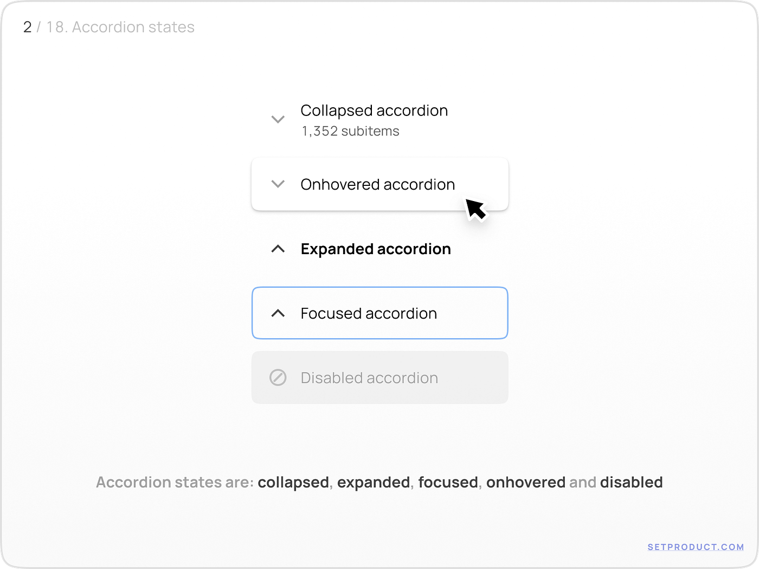Click the Expanded accordion upward chevron
This screenshot has width=759, height=569.
pyautogui.click(x=278, y=249)
